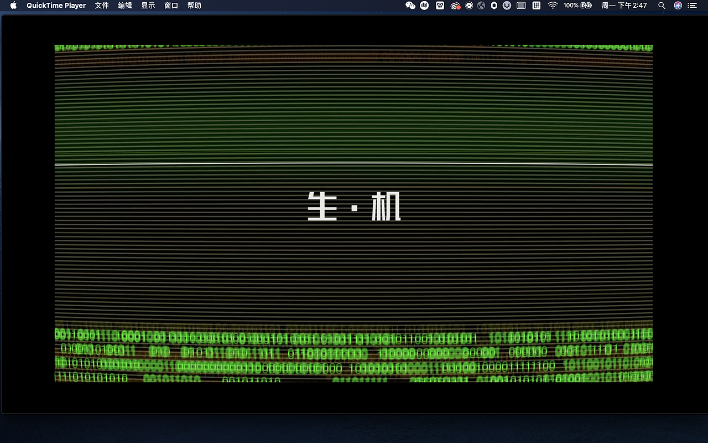Open the Apple menu

point(12,6)
